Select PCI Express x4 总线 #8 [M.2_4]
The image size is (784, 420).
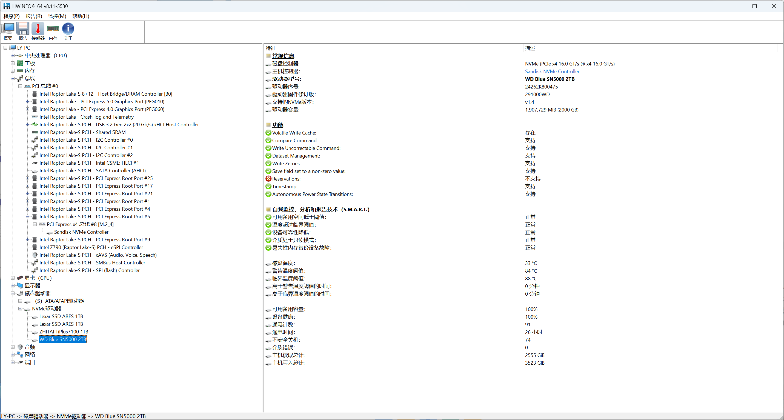pyautogui.click(x=80, y=224)
